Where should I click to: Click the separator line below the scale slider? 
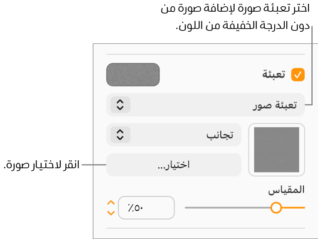pos(206,229)
